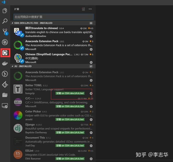Screen dimensions: 173x162
Task: Install Color Picker on SSH: dev.lzh.tc.ted
Action: coord(70,119)
